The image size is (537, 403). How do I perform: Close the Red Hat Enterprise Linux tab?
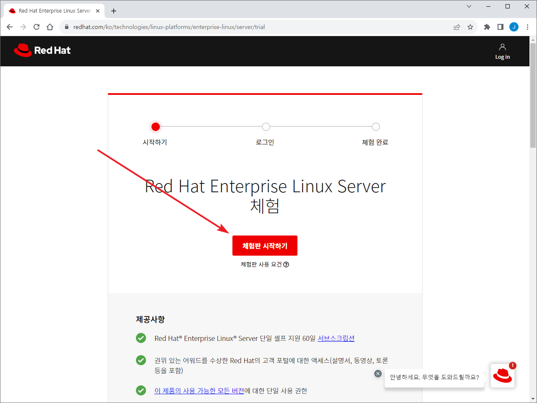[x=98, y=11]
